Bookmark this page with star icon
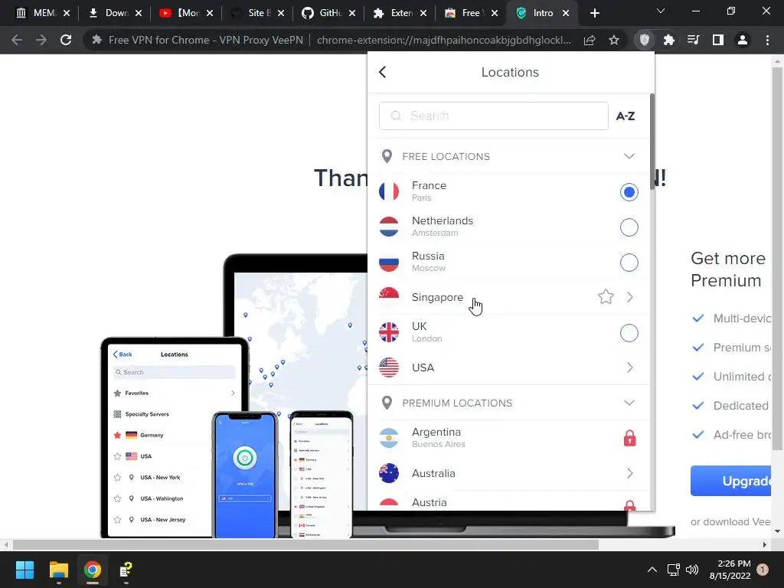 coord(614,40)
